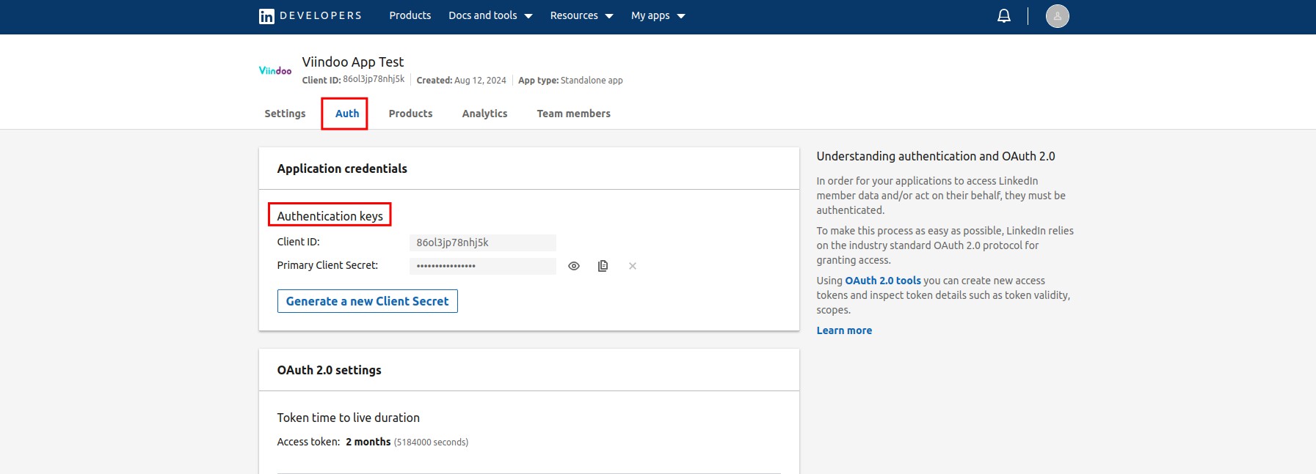Click the Viindoo App Test title
Viewport: 1316px width, 474px height.
(x=352, y=62)
